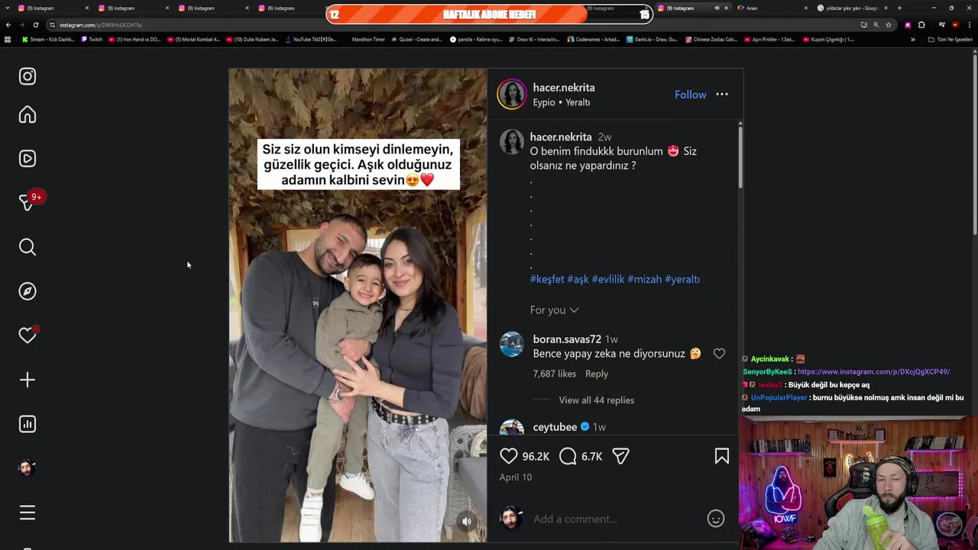Expand the For you comments filter
This screenshot has width=978, height=550.
pos(555,310)
